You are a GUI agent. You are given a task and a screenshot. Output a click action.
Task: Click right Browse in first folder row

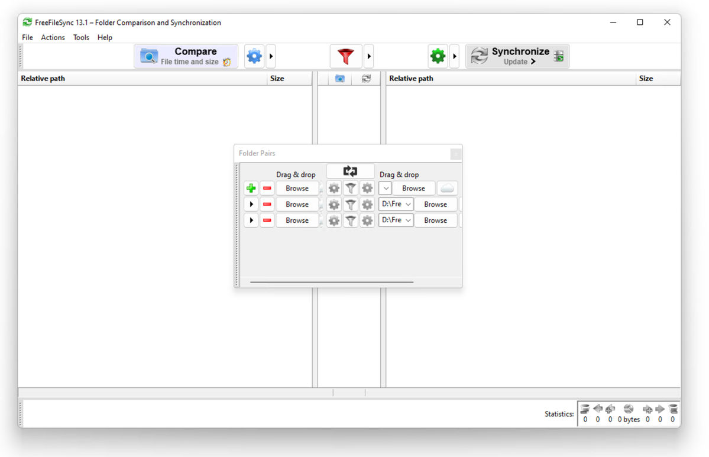tap(414, 188)
